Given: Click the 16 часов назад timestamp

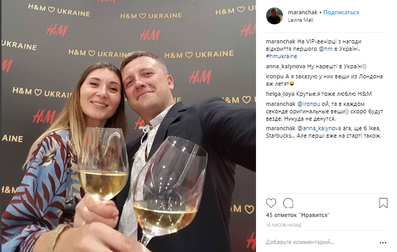Looking at the screenshot, I should [x=284, y=225].
